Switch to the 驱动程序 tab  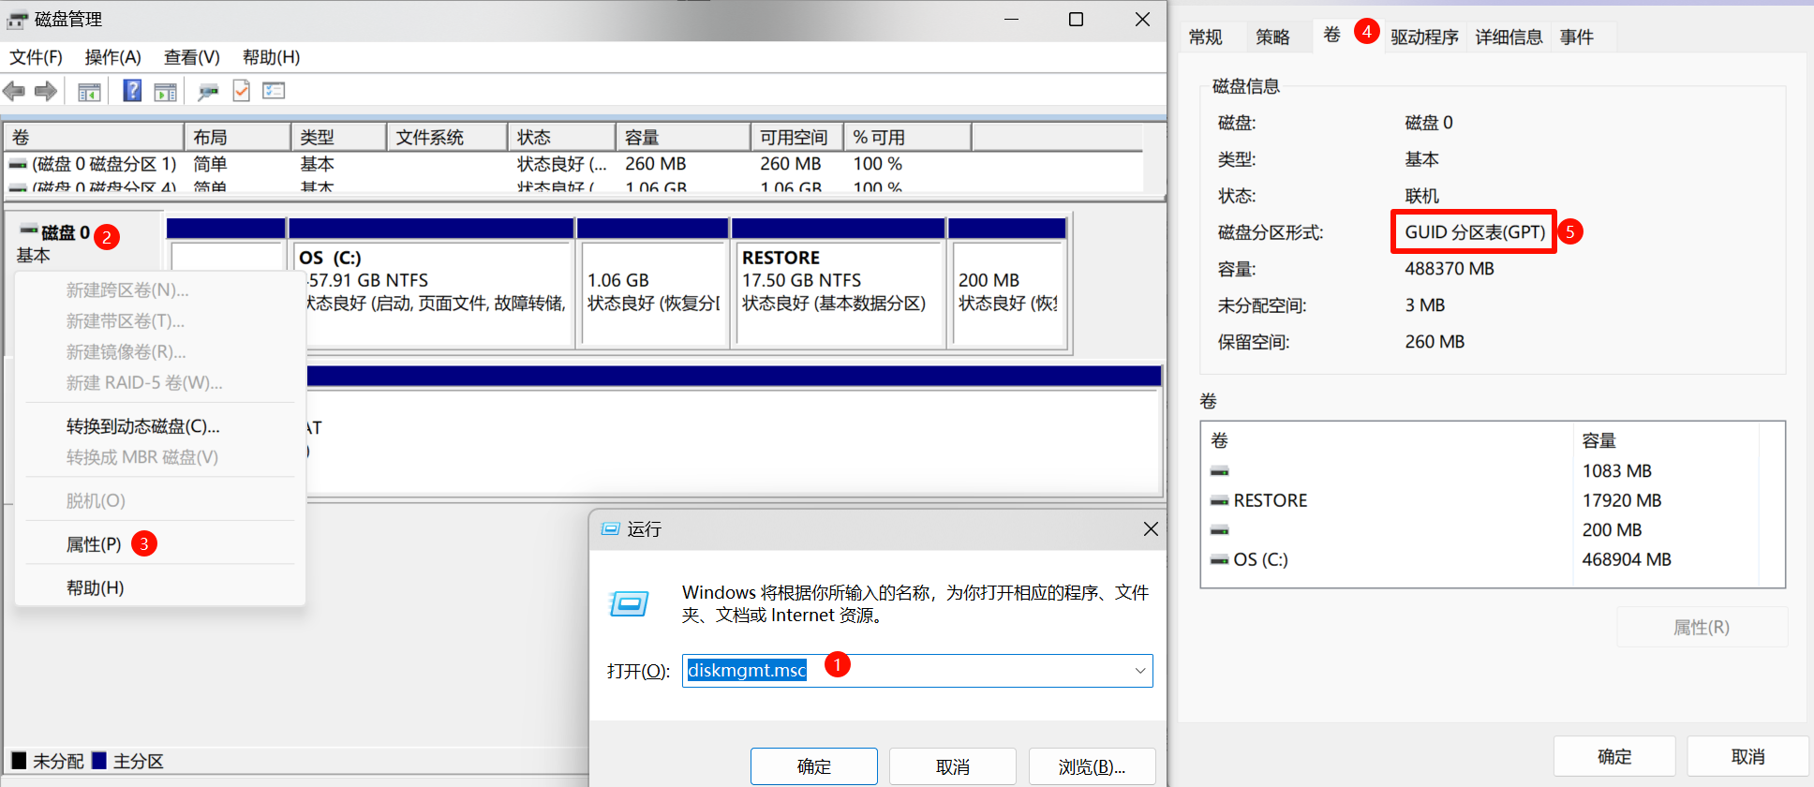[x=1423, y=37]
